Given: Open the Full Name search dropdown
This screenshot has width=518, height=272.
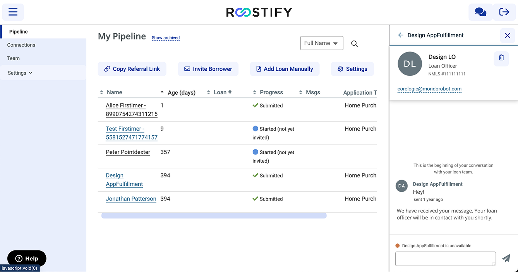Looking at the screenshot, I should [x=322, y=43].
